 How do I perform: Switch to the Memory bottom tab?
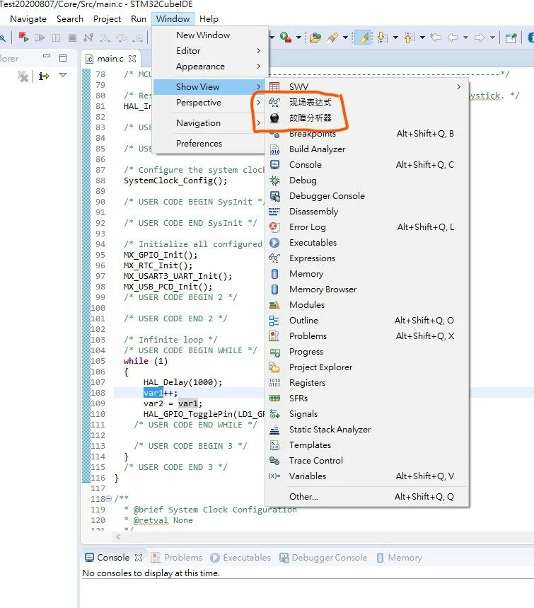[x=399, y=558]
